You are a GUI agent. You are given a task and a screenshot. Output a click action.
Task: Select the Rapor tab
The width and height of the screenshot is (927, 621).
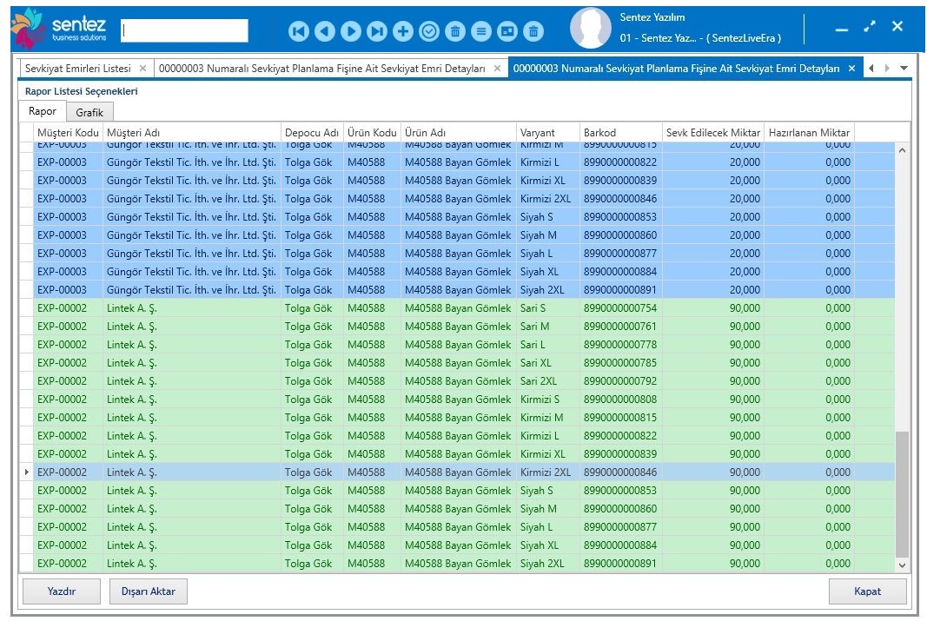pyautogui.click(x=43, y=111)
